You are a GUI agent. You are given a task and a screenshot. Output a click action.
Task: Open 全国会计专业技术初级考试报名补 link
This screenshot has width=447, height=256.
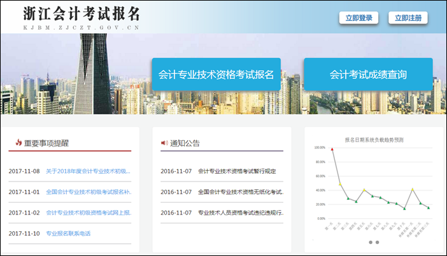coord(88,192)
